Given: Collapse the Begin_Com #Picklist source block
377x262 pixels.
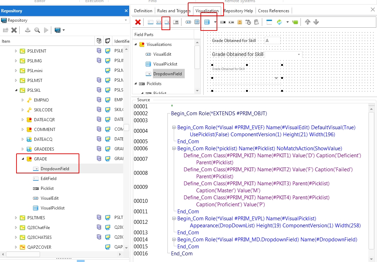Looking at the screenshot, I should point(174,149).
